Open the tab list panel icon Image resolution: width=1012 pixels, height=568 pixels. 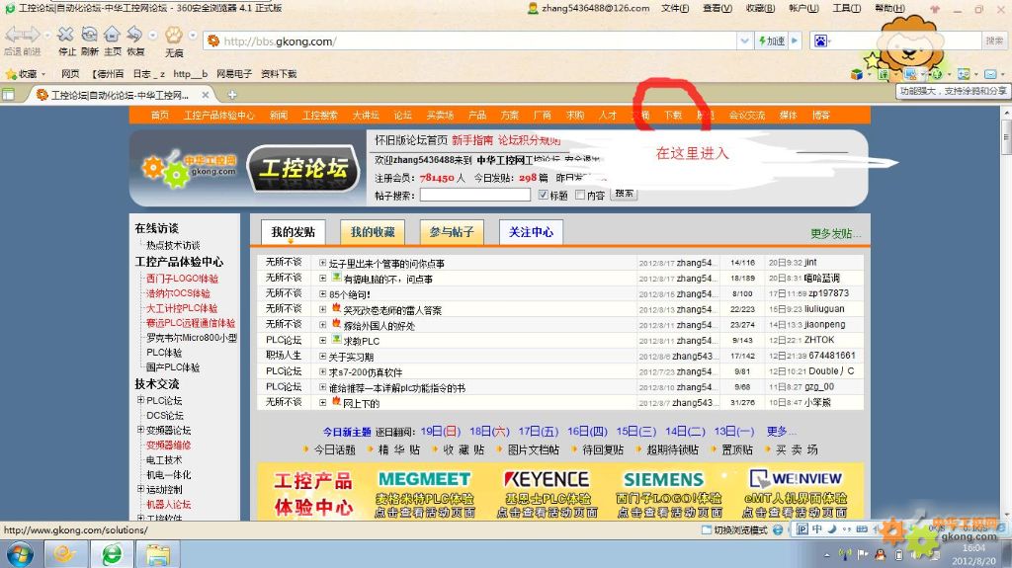pos(8,95)
